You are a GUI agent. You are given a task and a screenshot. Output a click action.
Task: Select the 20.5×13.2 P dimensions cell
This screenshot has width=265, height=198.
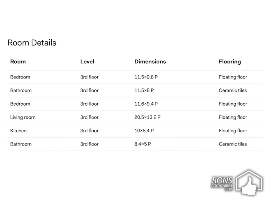(147, 117)
